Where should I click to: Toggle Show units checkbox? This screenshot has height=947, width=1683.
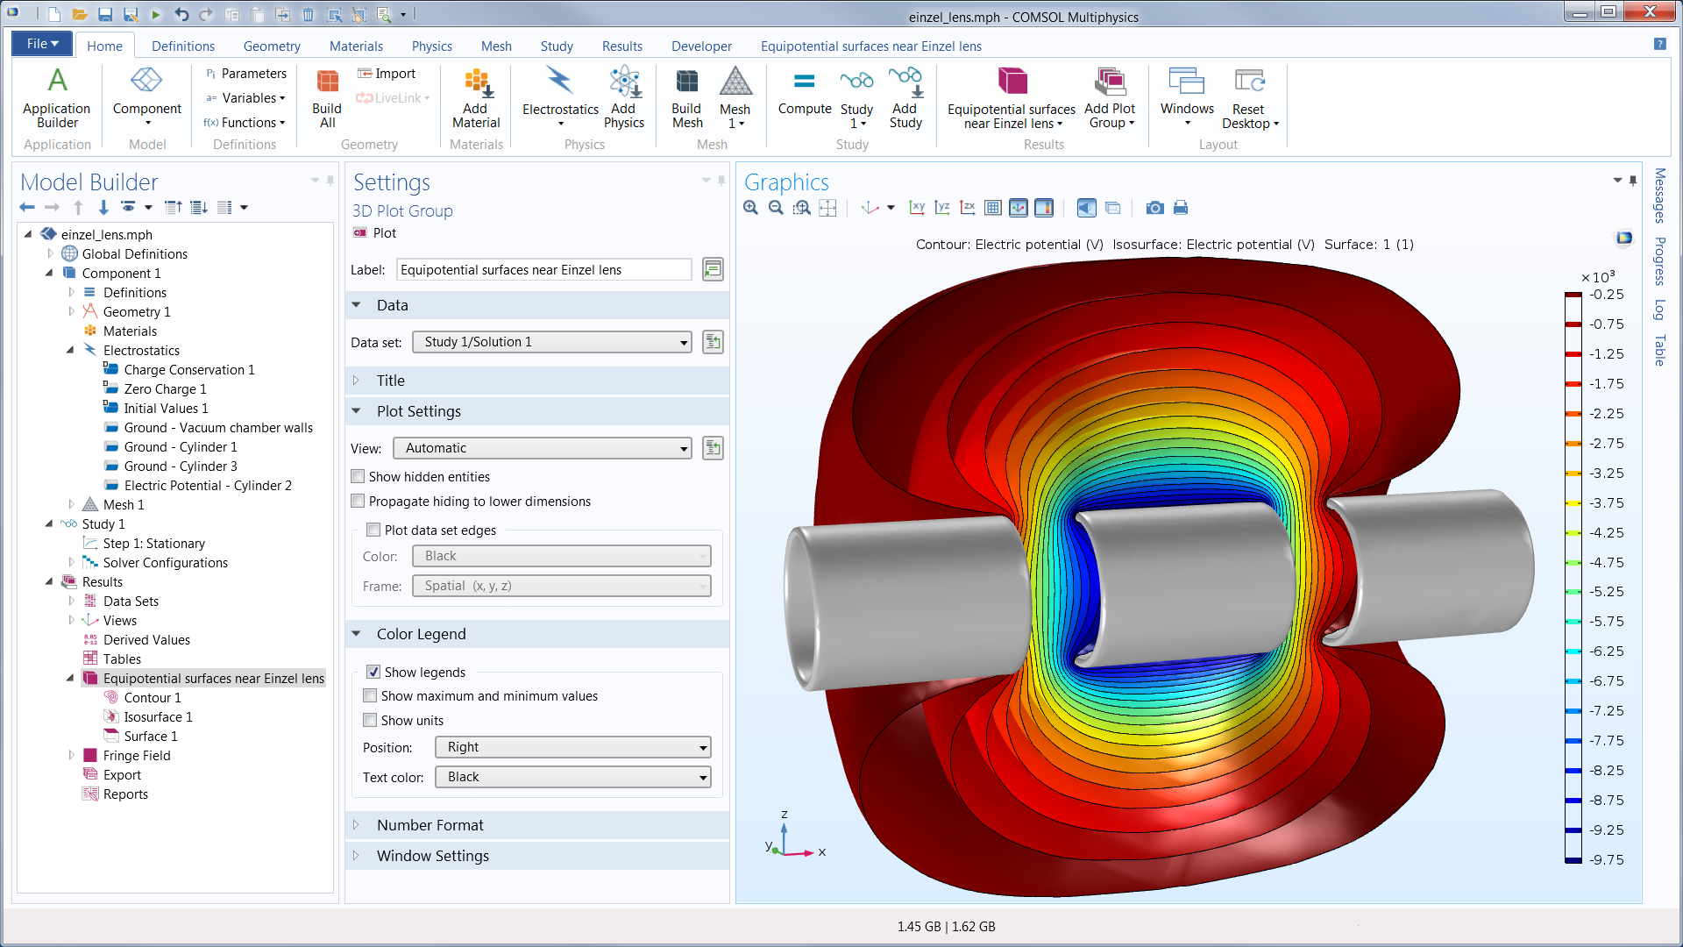pyautogui.click(x=373, y=721)
